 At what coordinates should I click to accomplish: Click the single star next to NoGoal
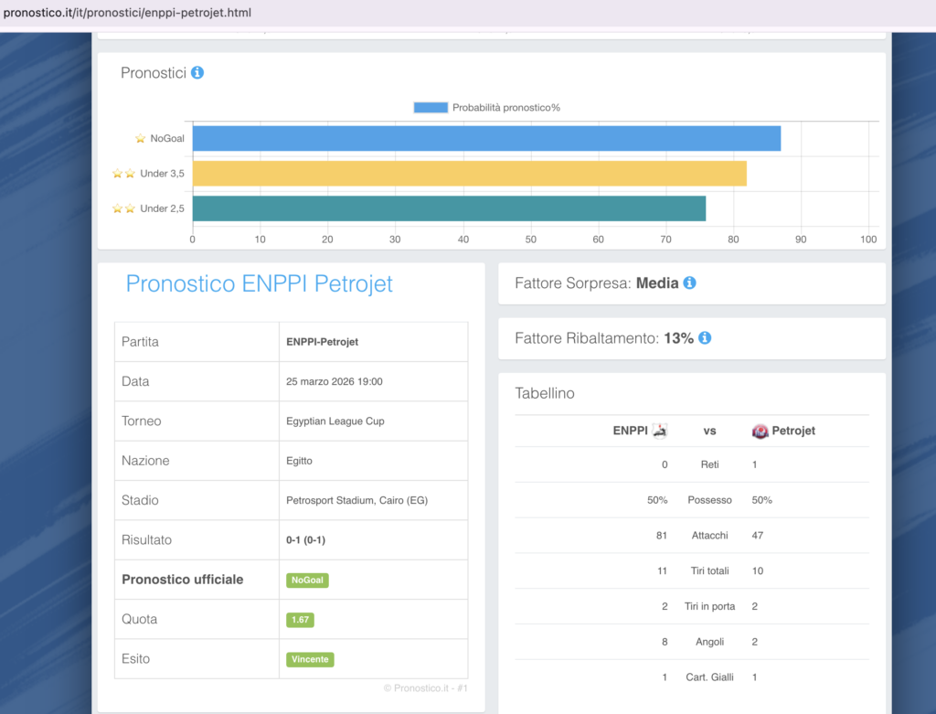[140, 139]
